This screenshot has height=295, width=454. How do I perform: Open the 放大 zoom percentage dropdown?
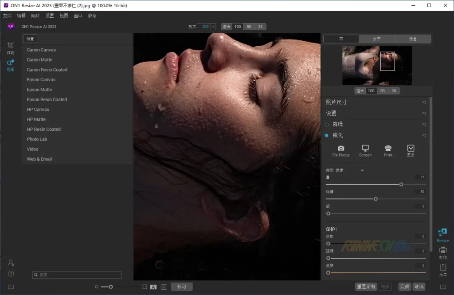pos(213,27)
